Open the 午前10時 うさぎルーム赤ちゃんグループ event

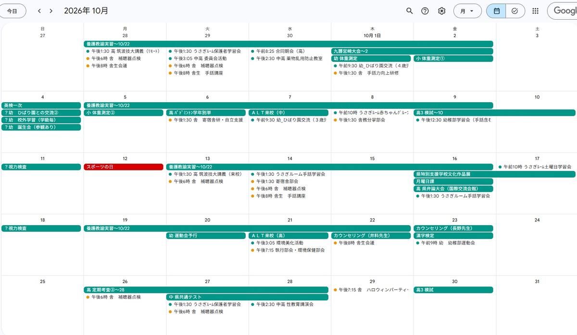371,113
